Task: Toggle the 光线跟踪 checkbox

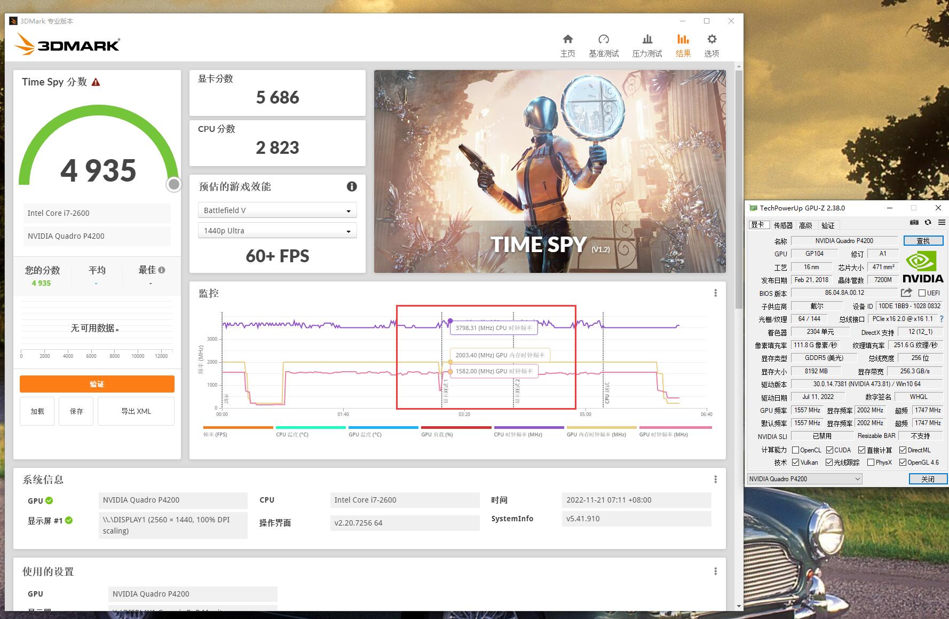Action: pyautogui.click(x=829, y=463)
